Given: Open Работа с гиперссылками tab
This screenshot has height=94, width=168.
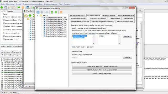Looking at the screenshot, I should (125, 22).
